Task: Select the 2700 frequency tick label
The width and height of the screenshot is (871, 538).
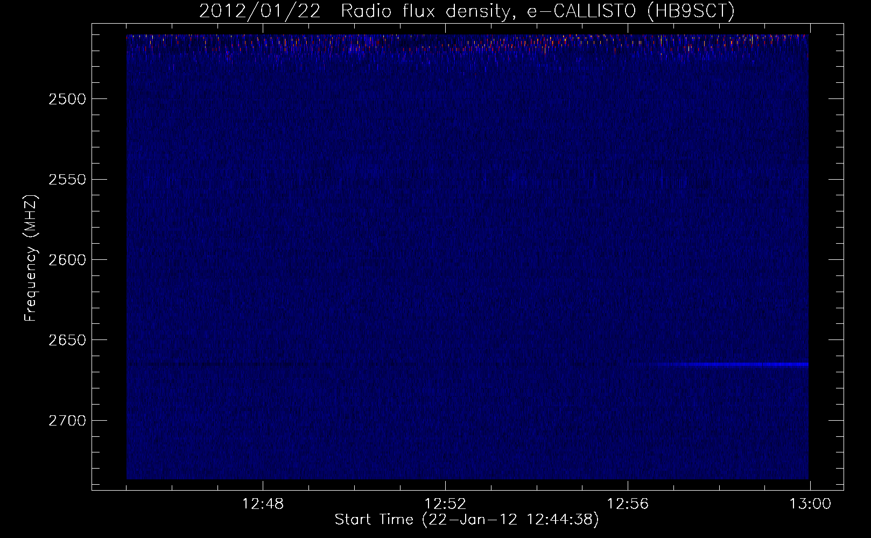Action: [x=67, y=421]
